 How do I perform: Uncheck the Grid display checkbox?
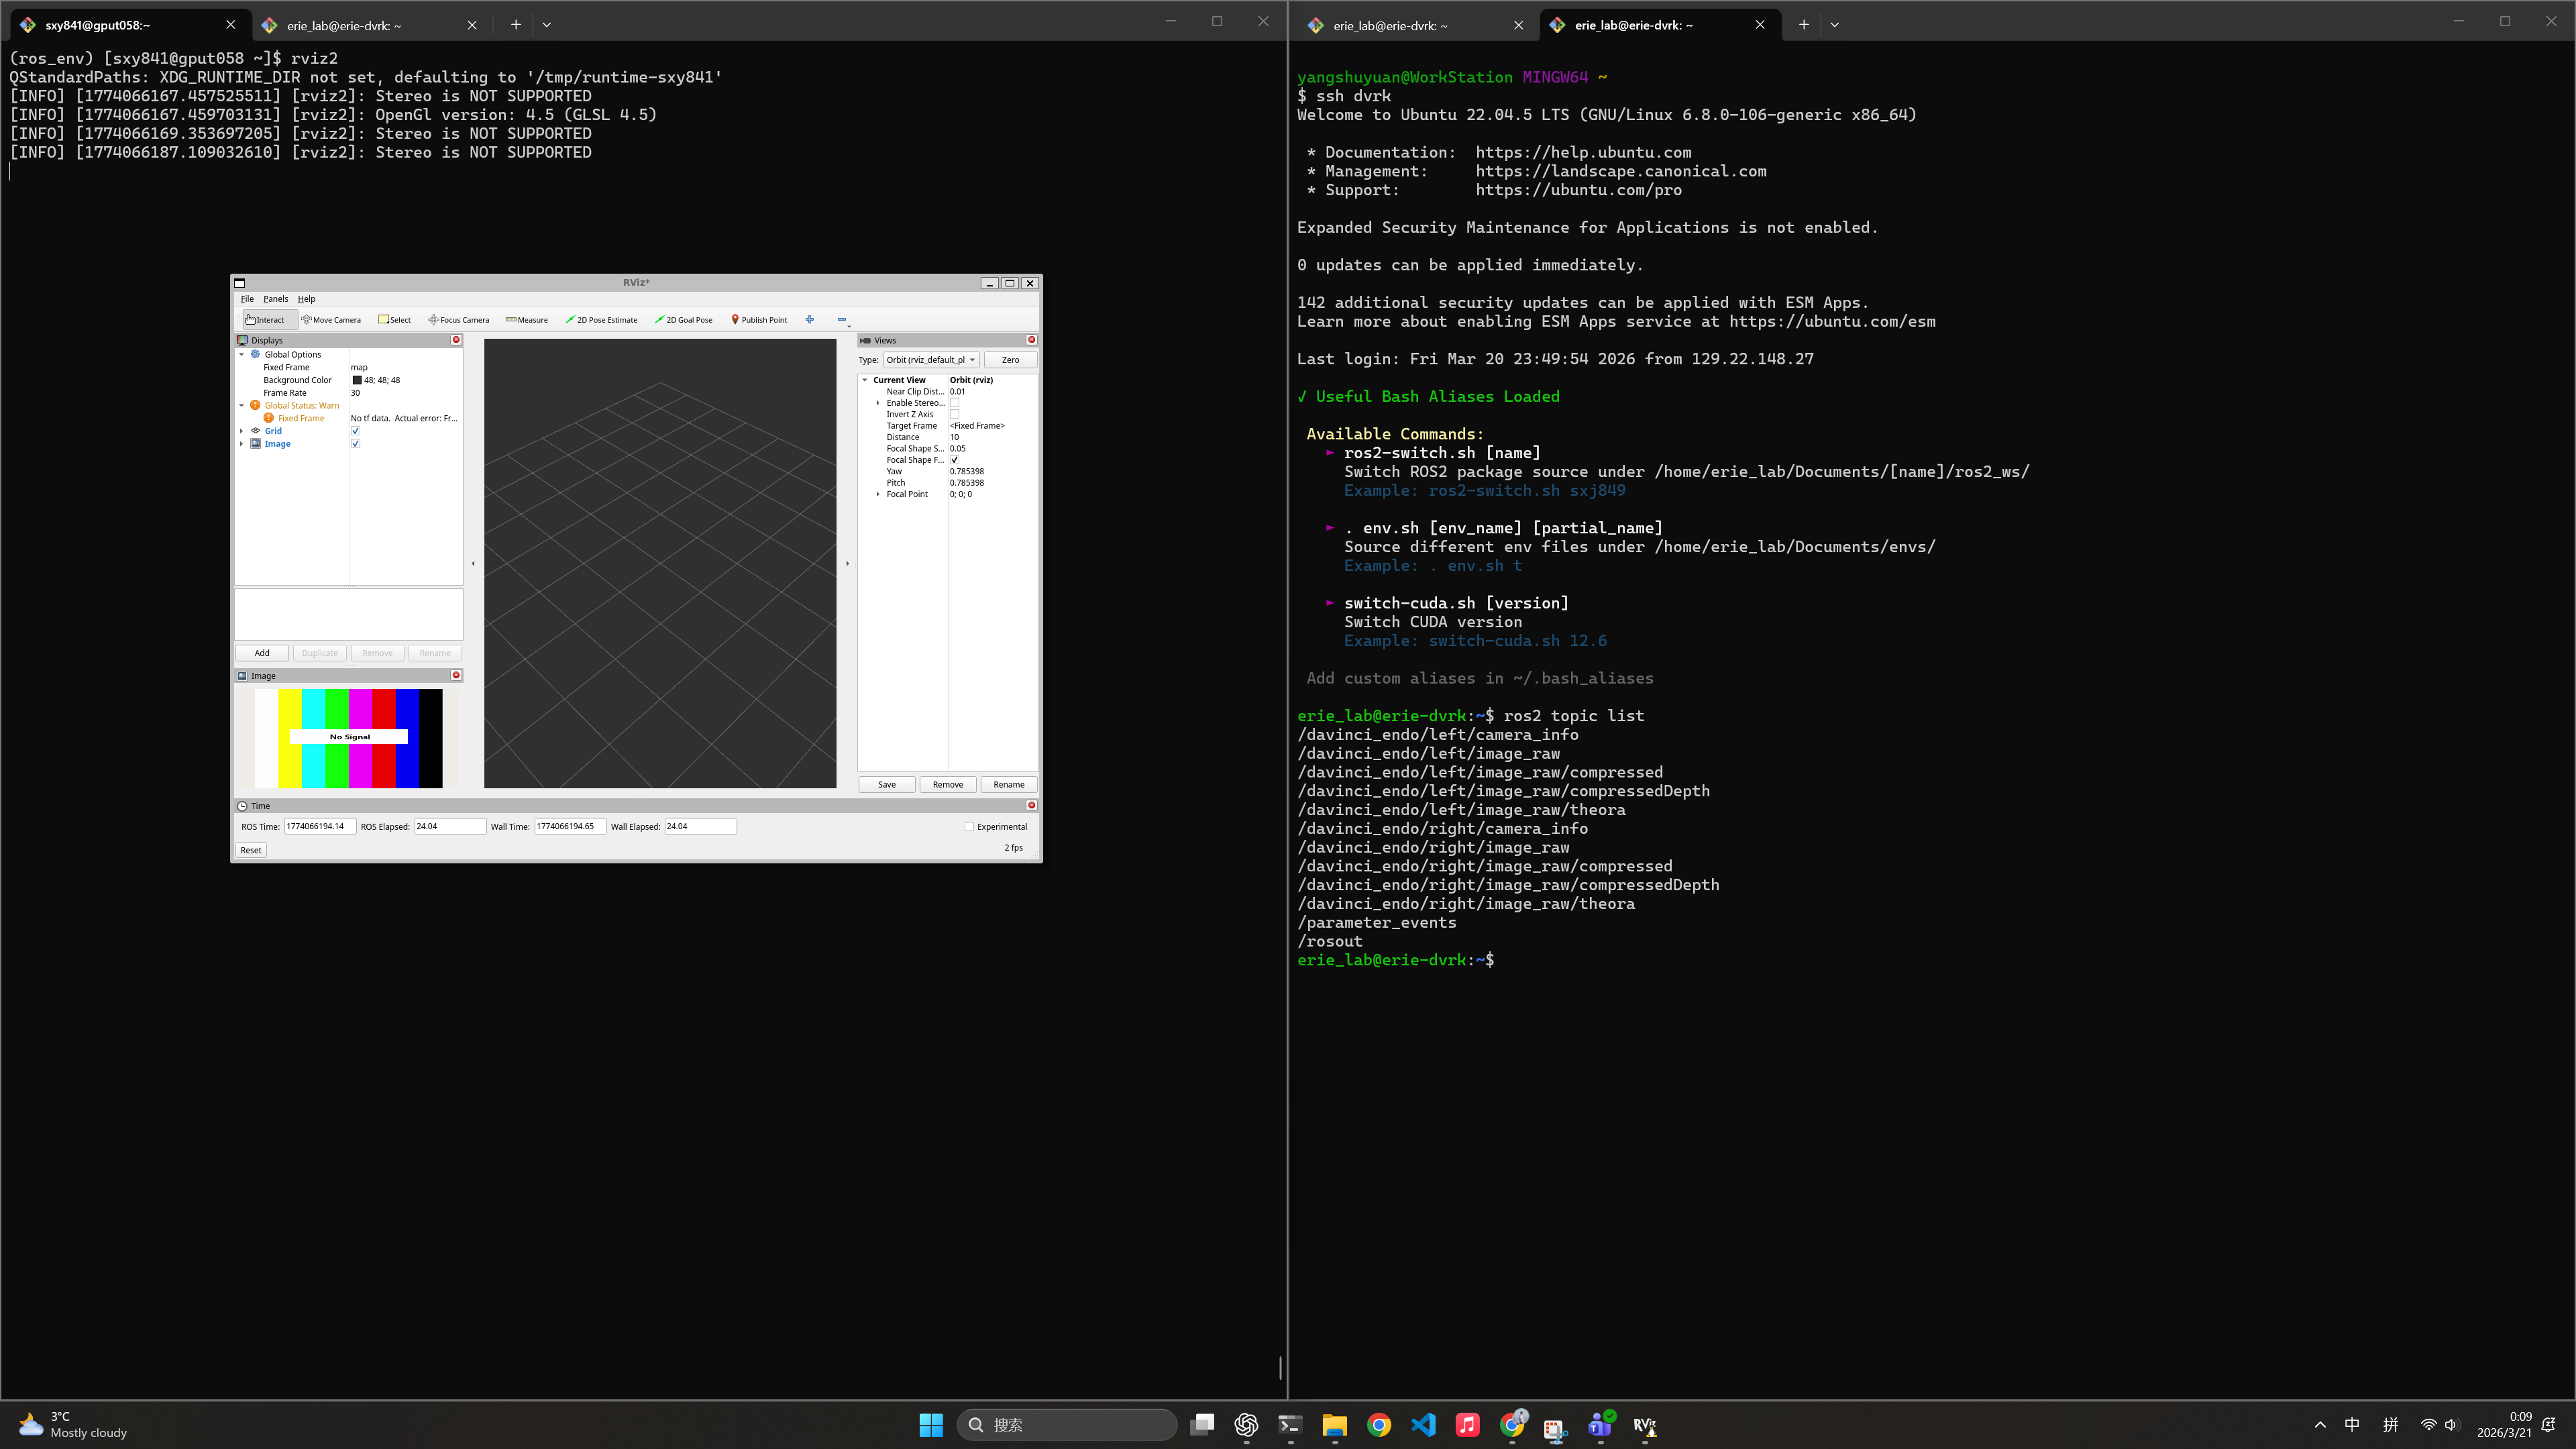[355, 431]
